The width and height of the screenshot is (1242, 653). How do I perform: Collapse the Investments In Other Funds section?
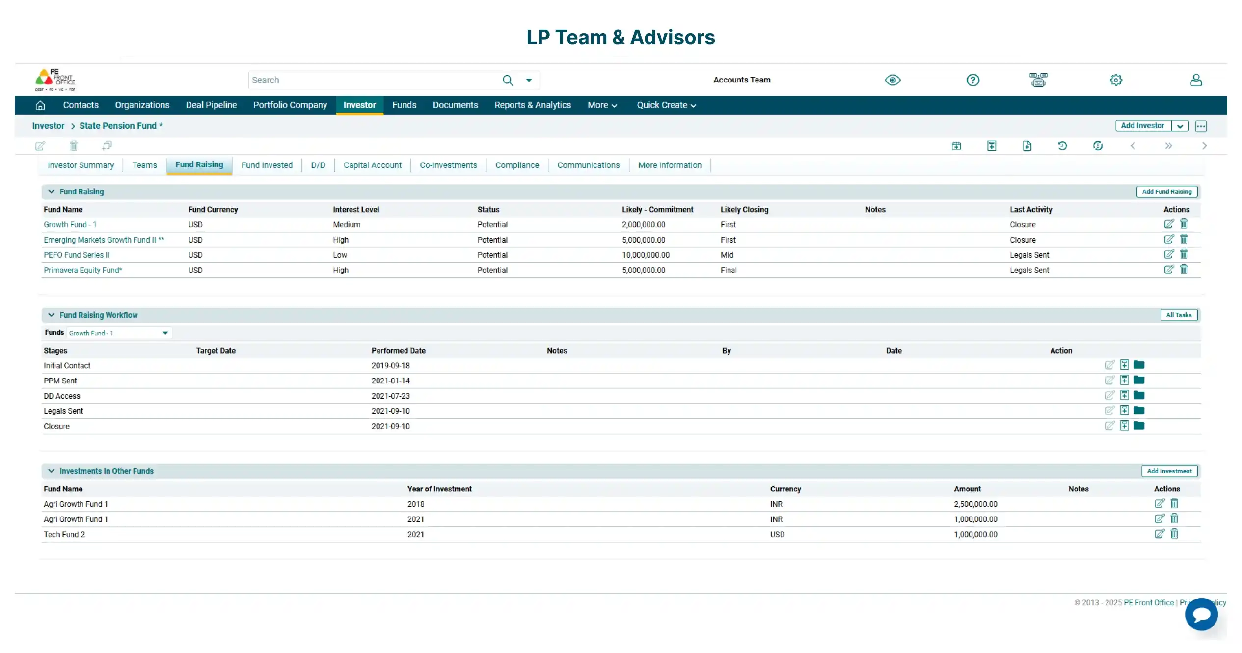(x=51, y=471)
